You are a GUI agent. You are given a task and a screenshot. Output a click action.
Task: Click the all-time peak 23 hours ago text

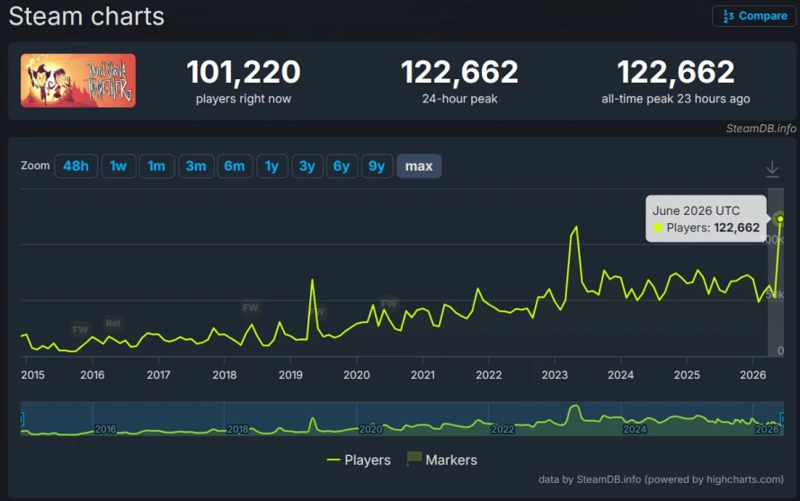click(x=676, y=99)
